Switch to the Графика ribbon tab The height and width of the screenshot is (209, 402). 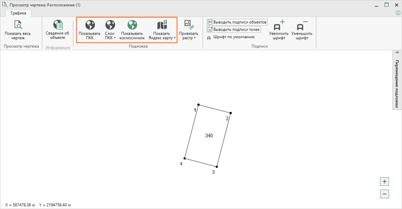coord(19,13)
